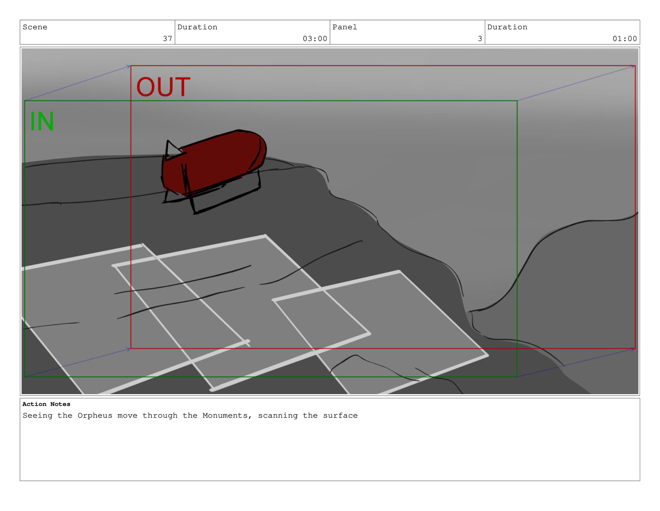Click the Action Notes description text line
Viewport: 660px width, 511px height.
190,415
